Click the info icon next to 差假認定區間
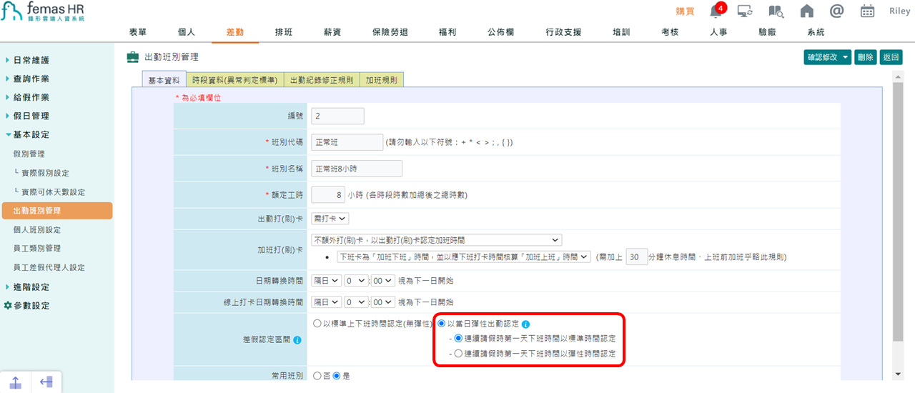 (297, 340)
